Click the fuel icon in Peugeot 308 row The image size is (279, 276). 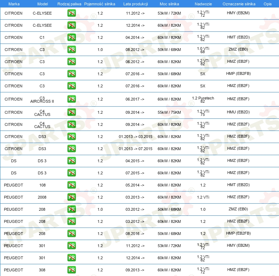(x=71, y=270)
